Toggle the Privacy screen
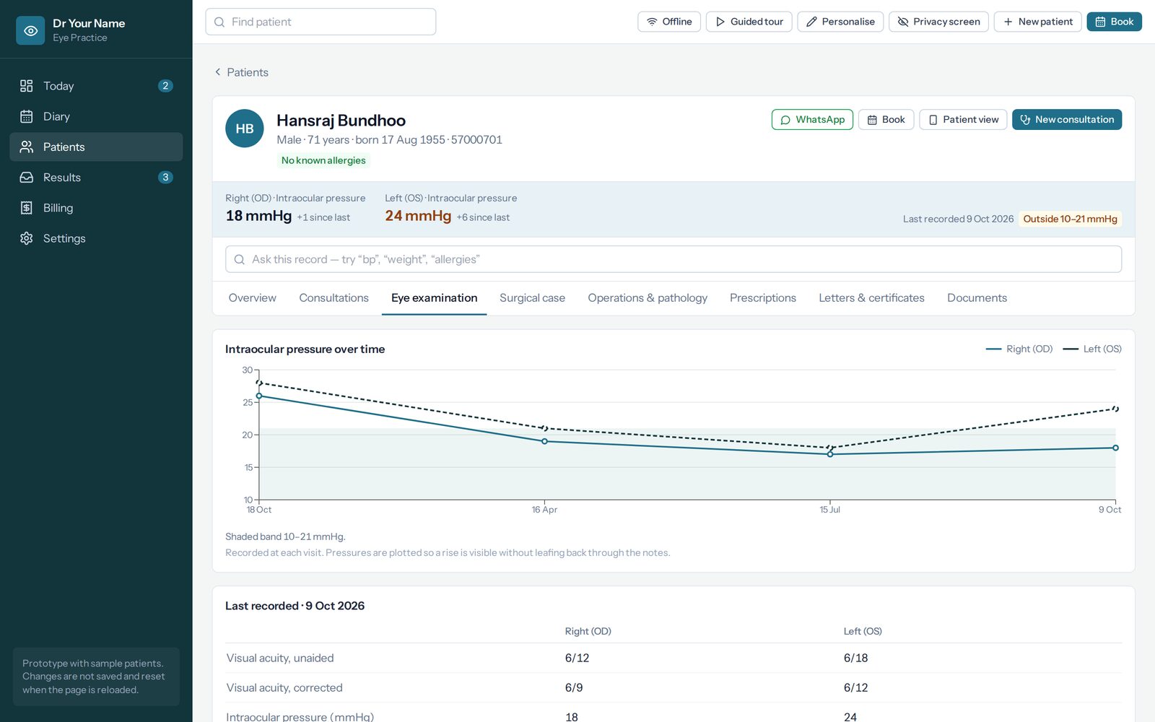 coord(938,22)
